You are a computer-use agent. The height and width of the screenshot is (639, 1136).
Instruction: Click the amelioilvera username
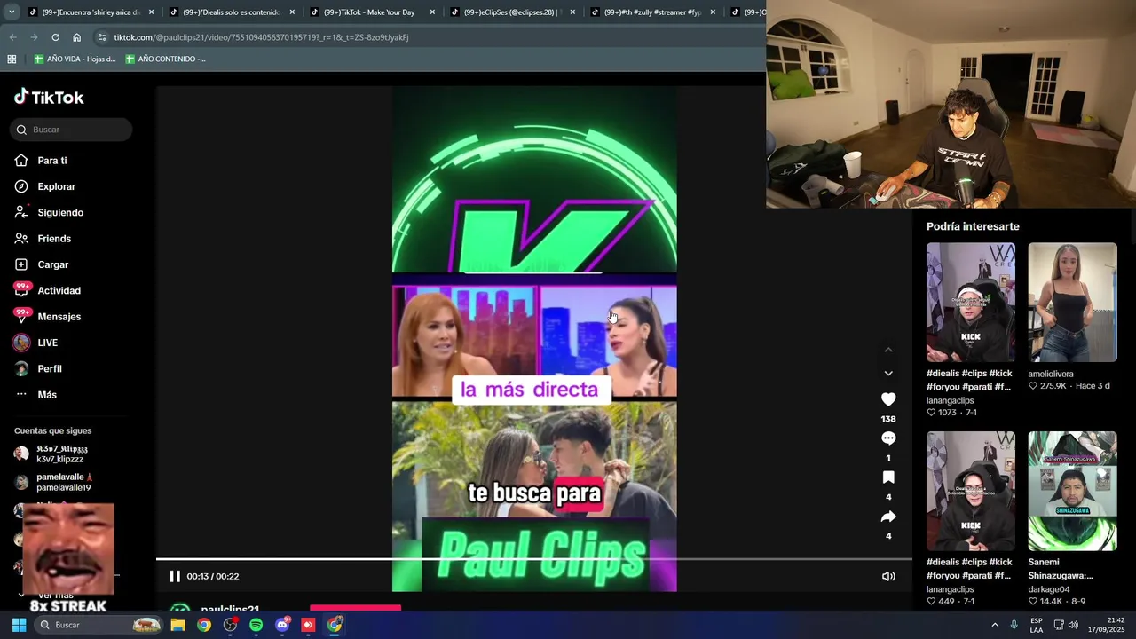[x=1051, y=374]
